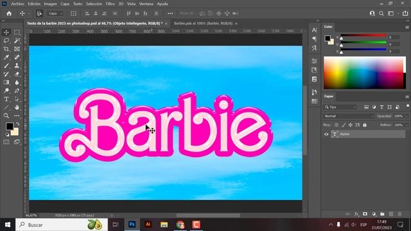Add a layer mask button
The width and height of the screenshot is (411, 231).
(x=365, y=214)
